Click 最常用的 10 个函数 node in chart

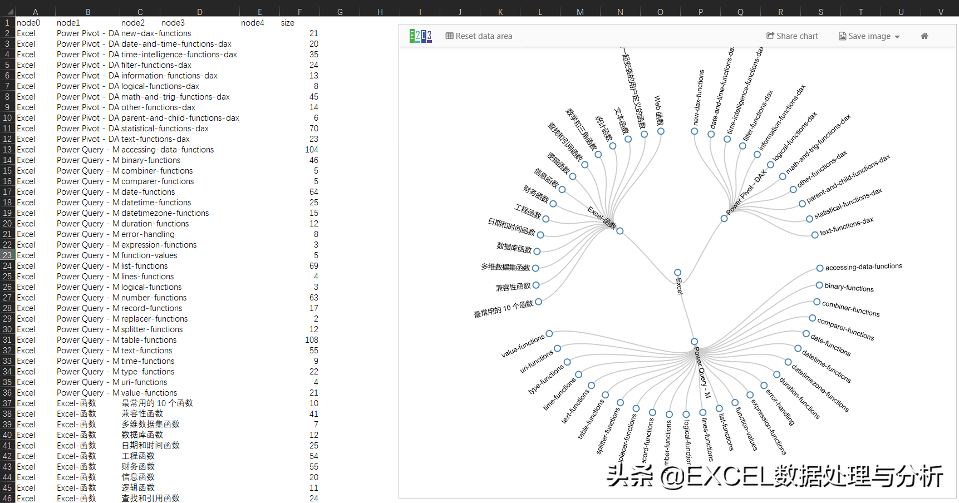pos(538,302)
